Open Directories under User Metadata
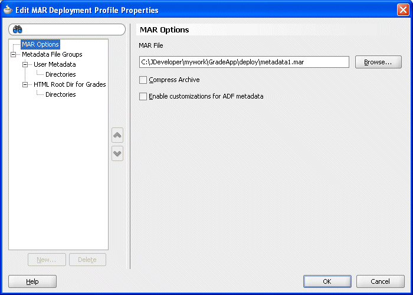Image resolution: width=413 pixels, height=295 pixels. (60, 74)
